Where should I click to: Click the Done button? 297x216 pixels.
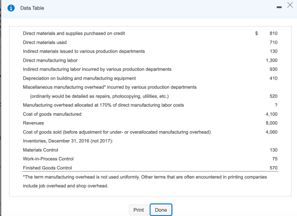click(161, 210)
